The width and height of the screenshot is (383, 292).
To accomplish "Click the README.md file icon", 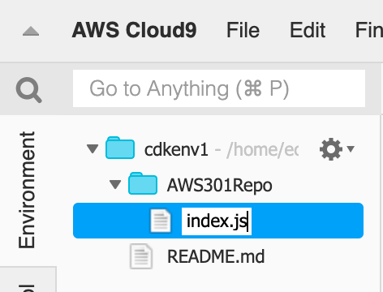I will [140, 256].
